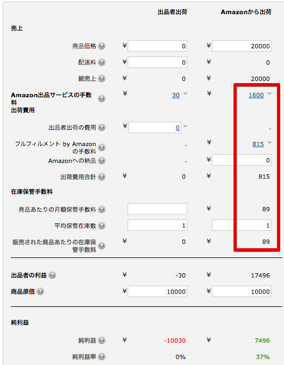284x365 pixels.
Task: Focus 商品原価 field under 出品者出荷
Action: (157, 291)
